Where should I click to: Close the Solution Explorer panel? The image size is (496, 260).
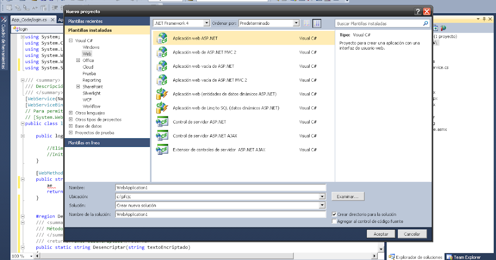491,19
